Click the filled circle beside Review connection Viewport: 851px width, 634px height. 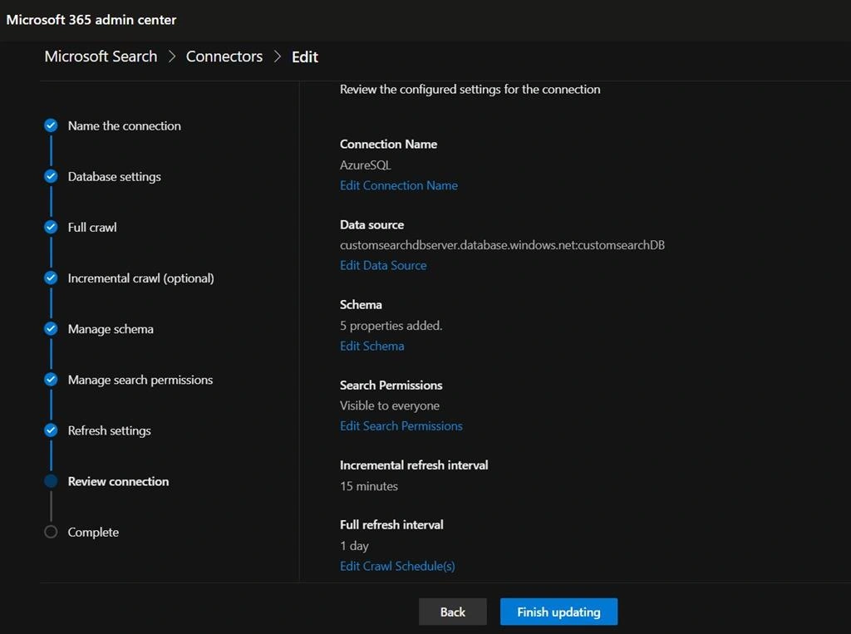click(x=51, y=481)
